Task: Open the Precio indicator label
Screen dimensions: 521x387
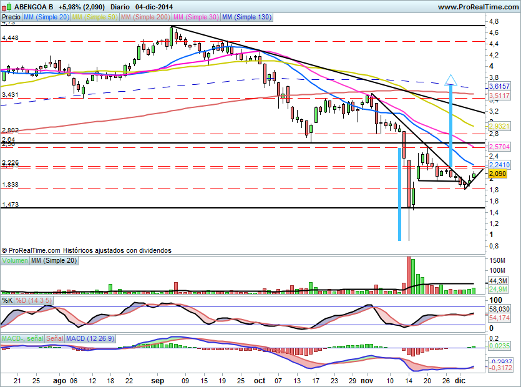Action: click(x=11, y=17)
